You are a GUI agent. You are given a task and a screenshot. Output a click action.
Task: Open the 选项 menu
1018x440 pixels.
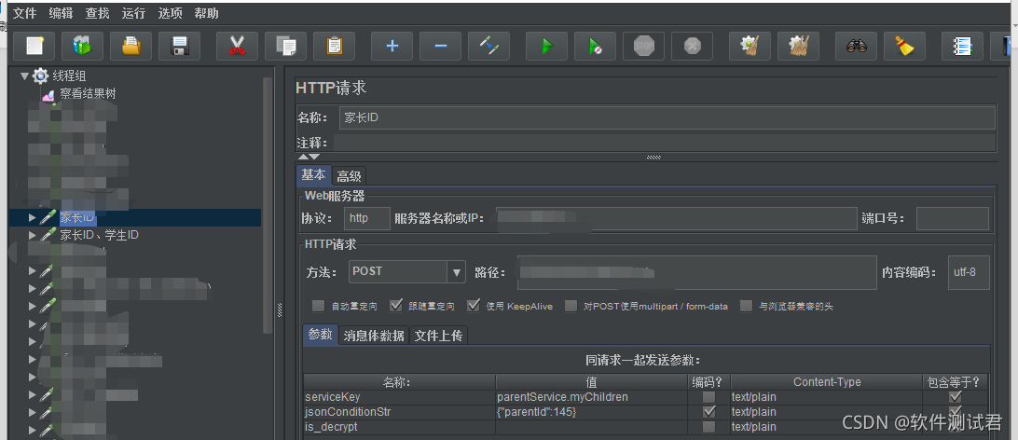pos(170,13)
